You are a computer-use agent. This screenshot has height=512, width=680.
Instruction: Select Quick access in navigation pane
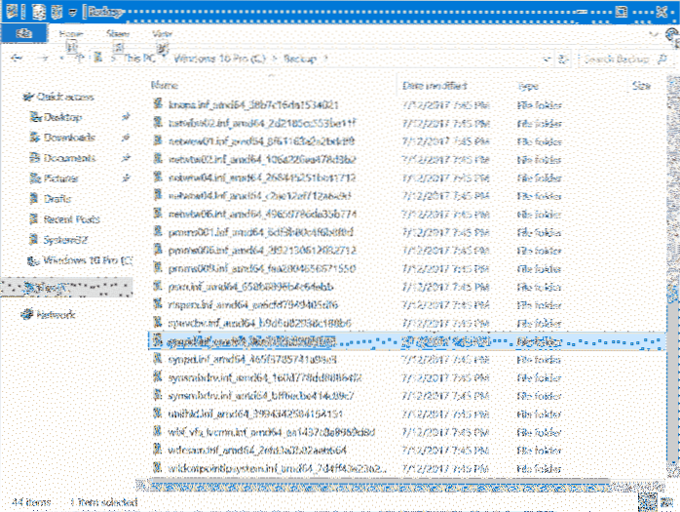tap(65, 97)
